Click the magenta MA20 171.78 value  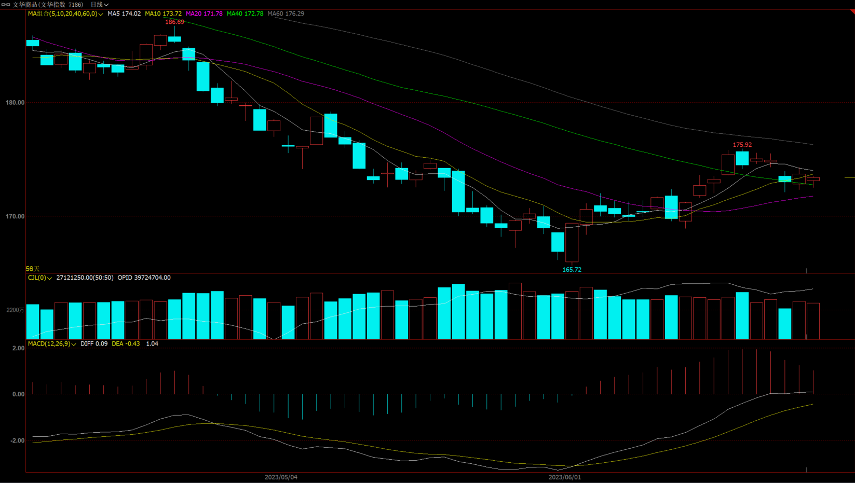204,14
